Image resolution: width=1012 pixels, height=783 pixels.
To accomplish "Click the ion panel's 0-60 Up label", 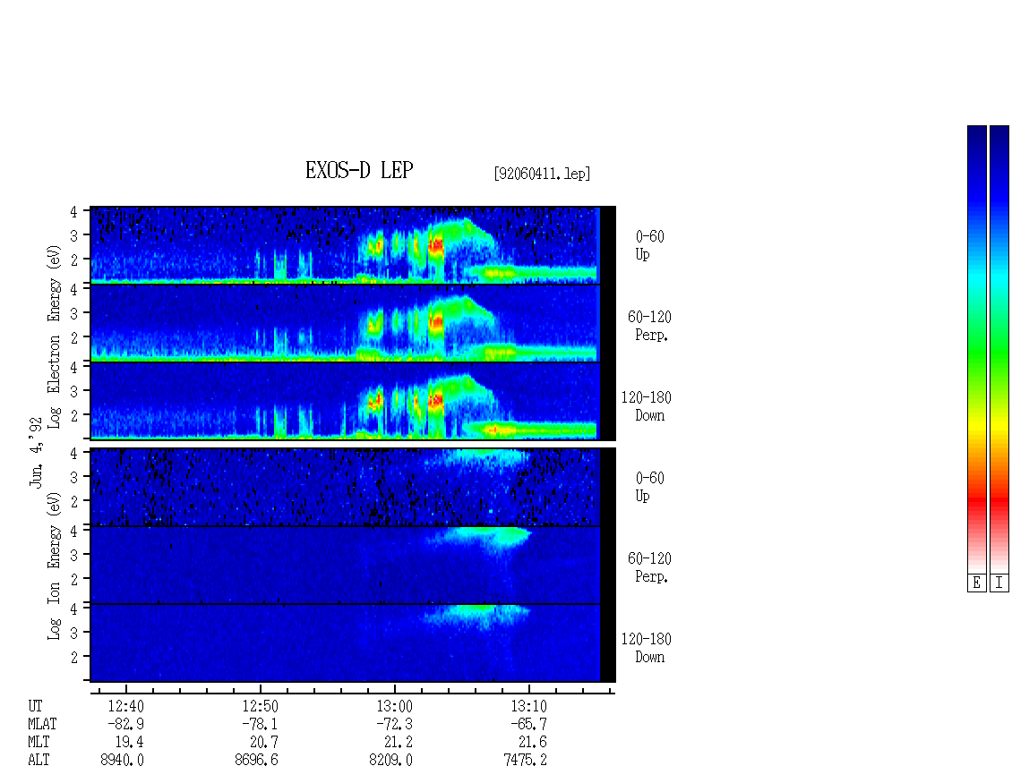I will tap(649, 487).
